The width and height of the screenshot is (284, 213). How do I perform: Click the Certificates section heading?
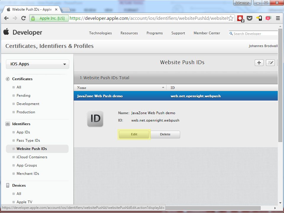pos(22,79)
